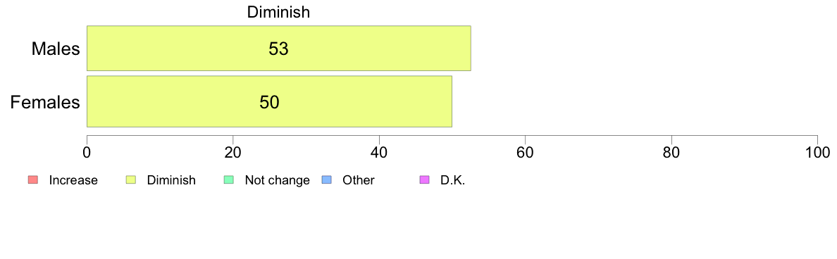The image size is (837, 259).
Task: Click the Males row label
Action: click(x=56, y=49)
